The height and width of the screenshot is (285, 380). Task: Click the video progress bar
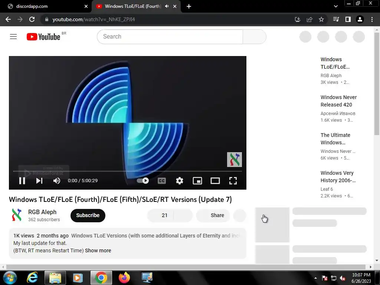(x=128, y=171)
